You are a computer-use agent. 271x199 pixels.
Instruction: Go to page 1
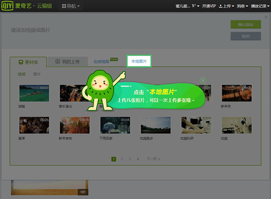tap(114, 159)
